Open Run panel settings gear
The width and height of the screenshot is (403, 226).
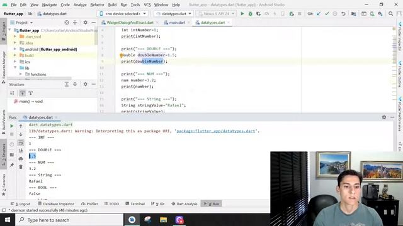(384, 117)
